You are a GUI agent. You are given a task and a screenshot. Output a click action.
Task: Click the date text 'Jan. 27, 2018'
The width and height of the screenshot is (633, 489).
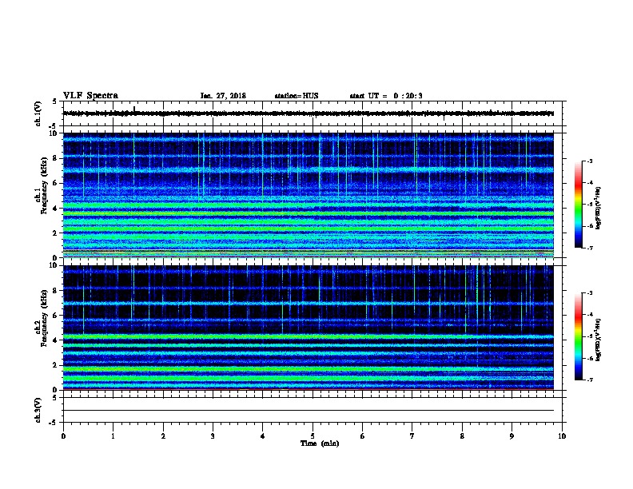(223, 96)
